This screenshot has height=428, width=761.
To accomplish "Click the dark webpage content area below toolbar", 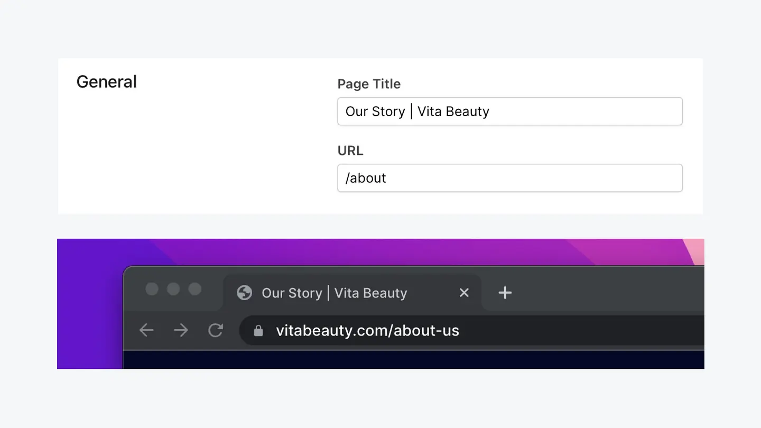I will point(412,360).
